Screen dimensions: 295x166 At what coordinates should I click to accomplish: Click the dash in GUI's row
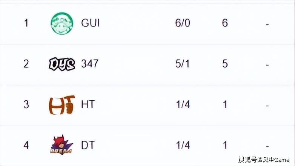(x=267, y=24)
